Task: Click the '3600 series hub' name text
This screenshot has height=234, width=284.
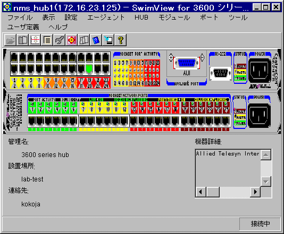Action: pyautogui.click(x=45, y=155)
